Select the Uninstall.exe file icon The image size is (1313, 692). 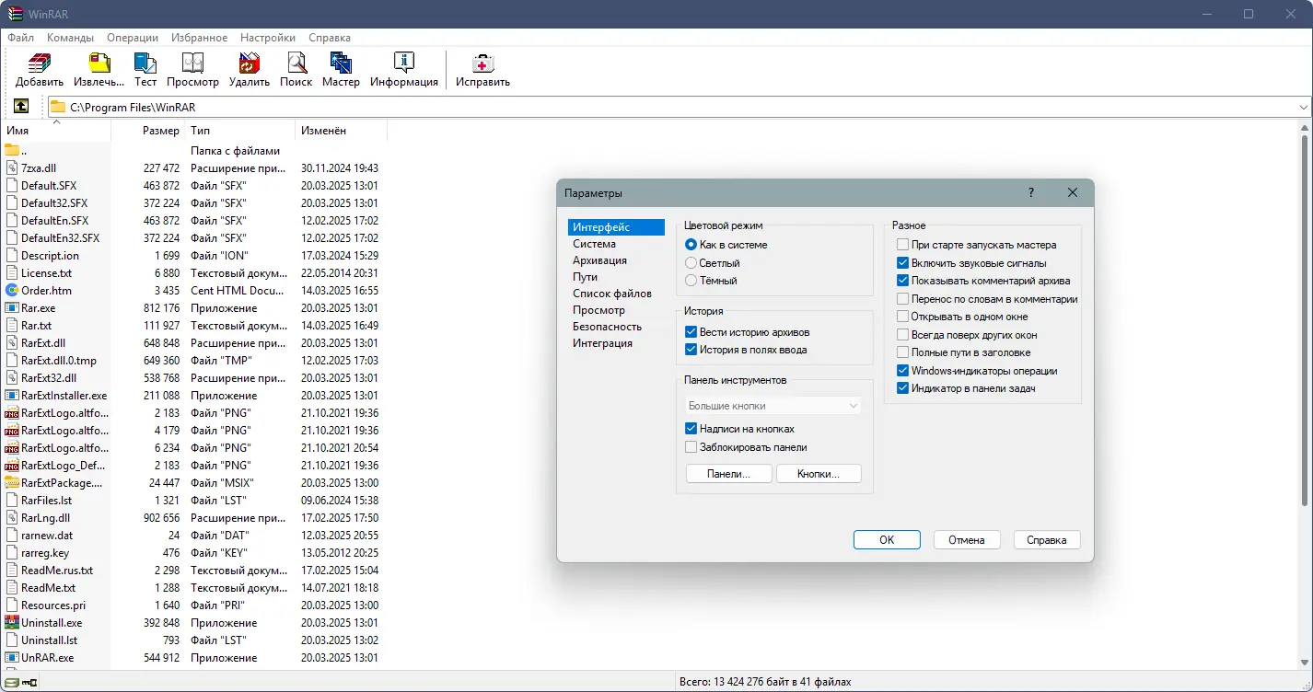(12, 622)
